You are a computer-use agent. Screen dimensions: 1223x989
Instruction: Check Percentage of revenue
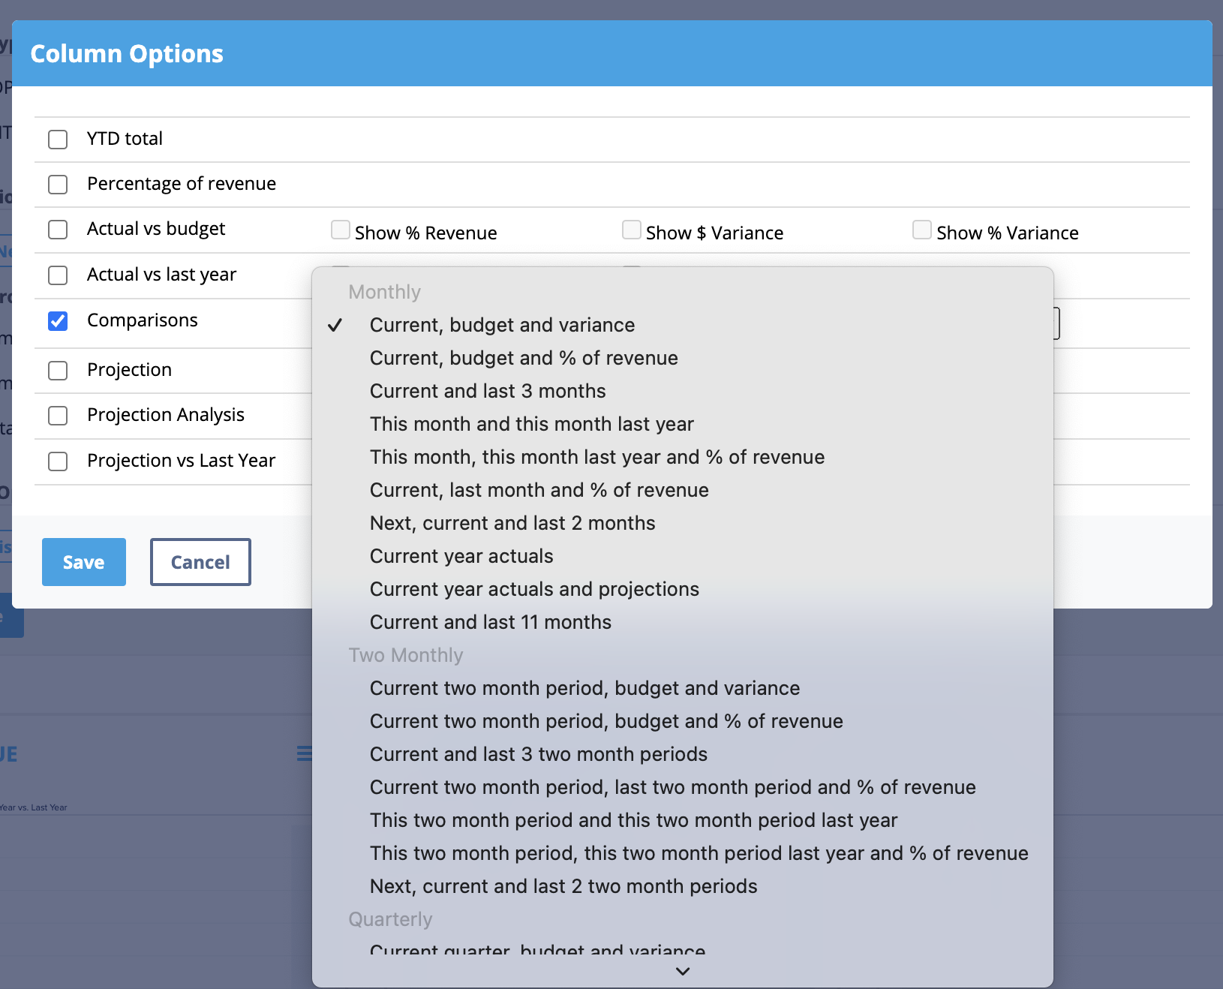[58, 184]
